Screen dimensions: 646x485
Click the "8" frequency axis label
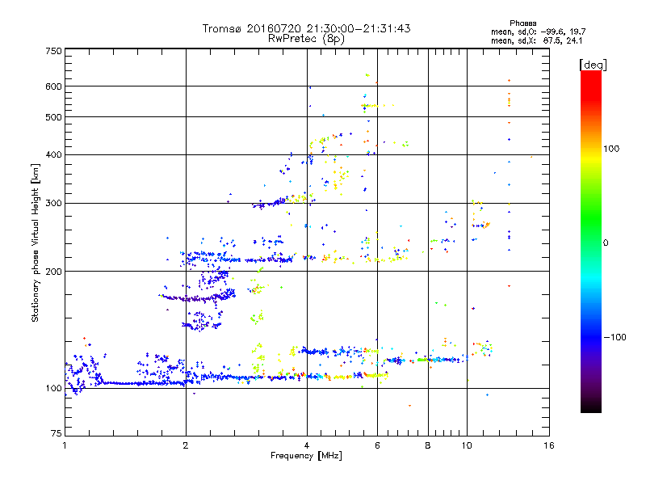(x=428, y=445)
